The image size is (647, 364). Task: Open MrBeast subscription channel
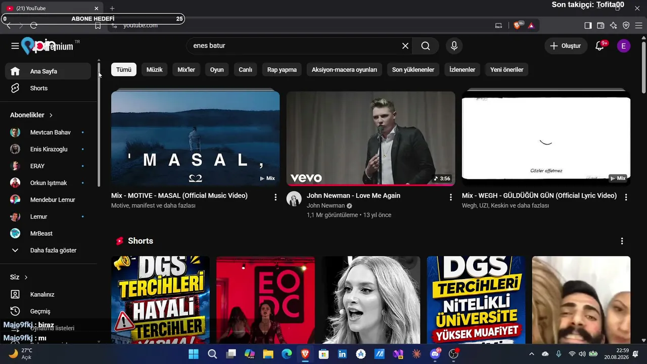(x=48, y=234)
